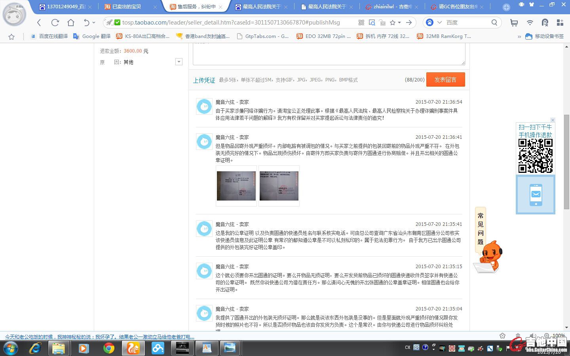Screen dimensions: 570x356
Task: Expand the bookmark star dropdown arrow
Action: tap(399, 23)
